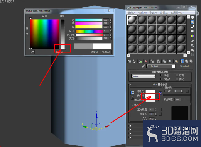Viewport: 201px width, 147px height.
Task: Select the first highlighted sample sphere slot
Action: tap(132, 20)
